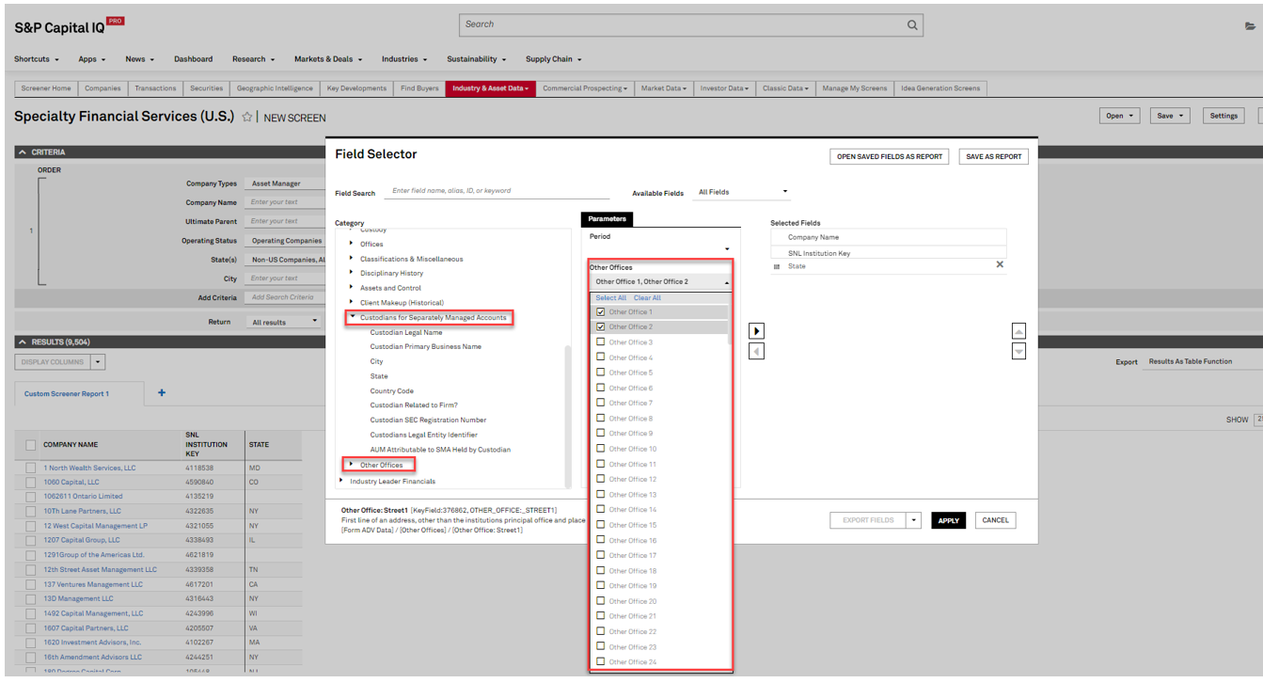Check the Other Office 10 checkbox
The image size is (1263, 683).
coord(601,449)
